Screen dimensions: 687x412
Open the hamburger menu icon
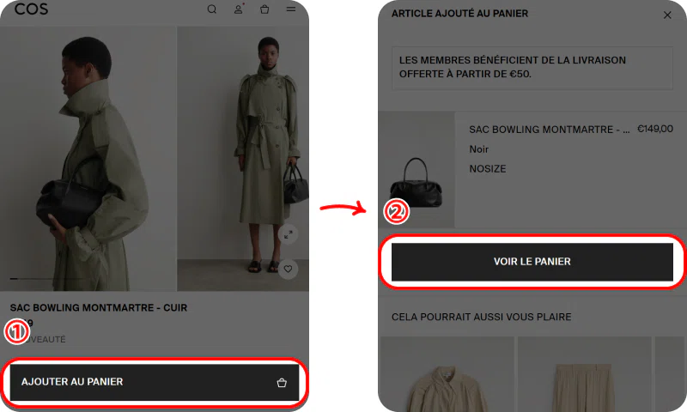pyautogui.click(x=291, y=9)
